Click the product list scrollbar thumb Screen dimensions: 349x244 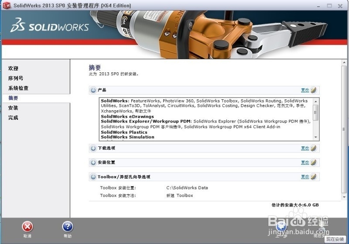point(315,112)
